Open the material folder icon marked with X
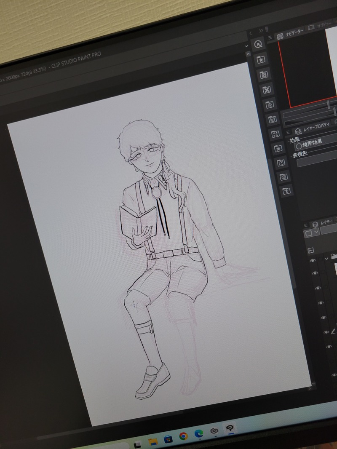Viewport: 337px width, 449px height. (267, 90)
